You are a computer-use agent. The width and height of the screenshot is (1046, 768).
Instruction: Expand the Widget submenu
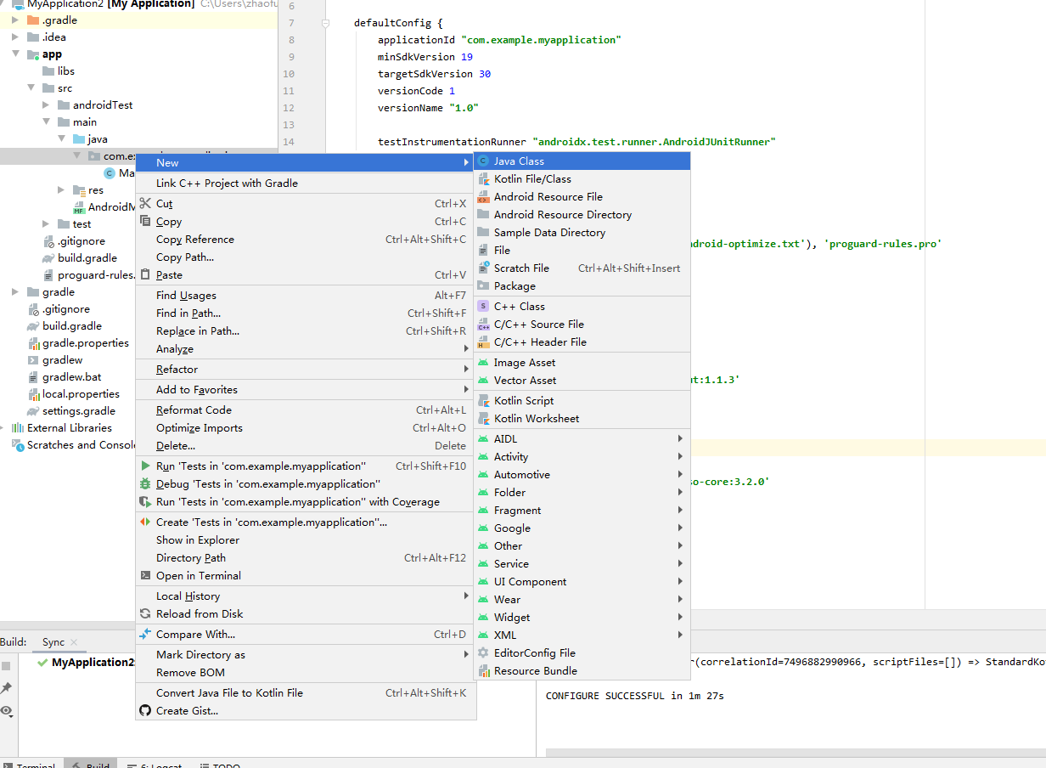click(x=582, y=617)
